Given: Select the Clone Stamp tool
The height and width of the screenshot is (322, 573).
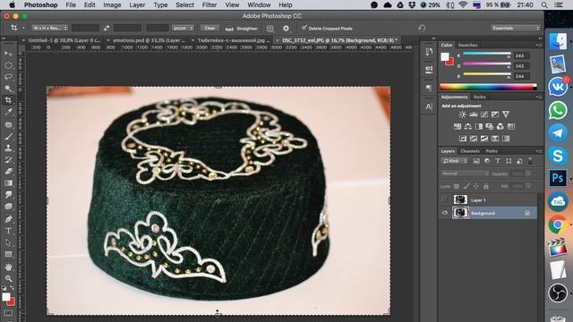Looking at the screenshot, I should [x=8, y=148].
